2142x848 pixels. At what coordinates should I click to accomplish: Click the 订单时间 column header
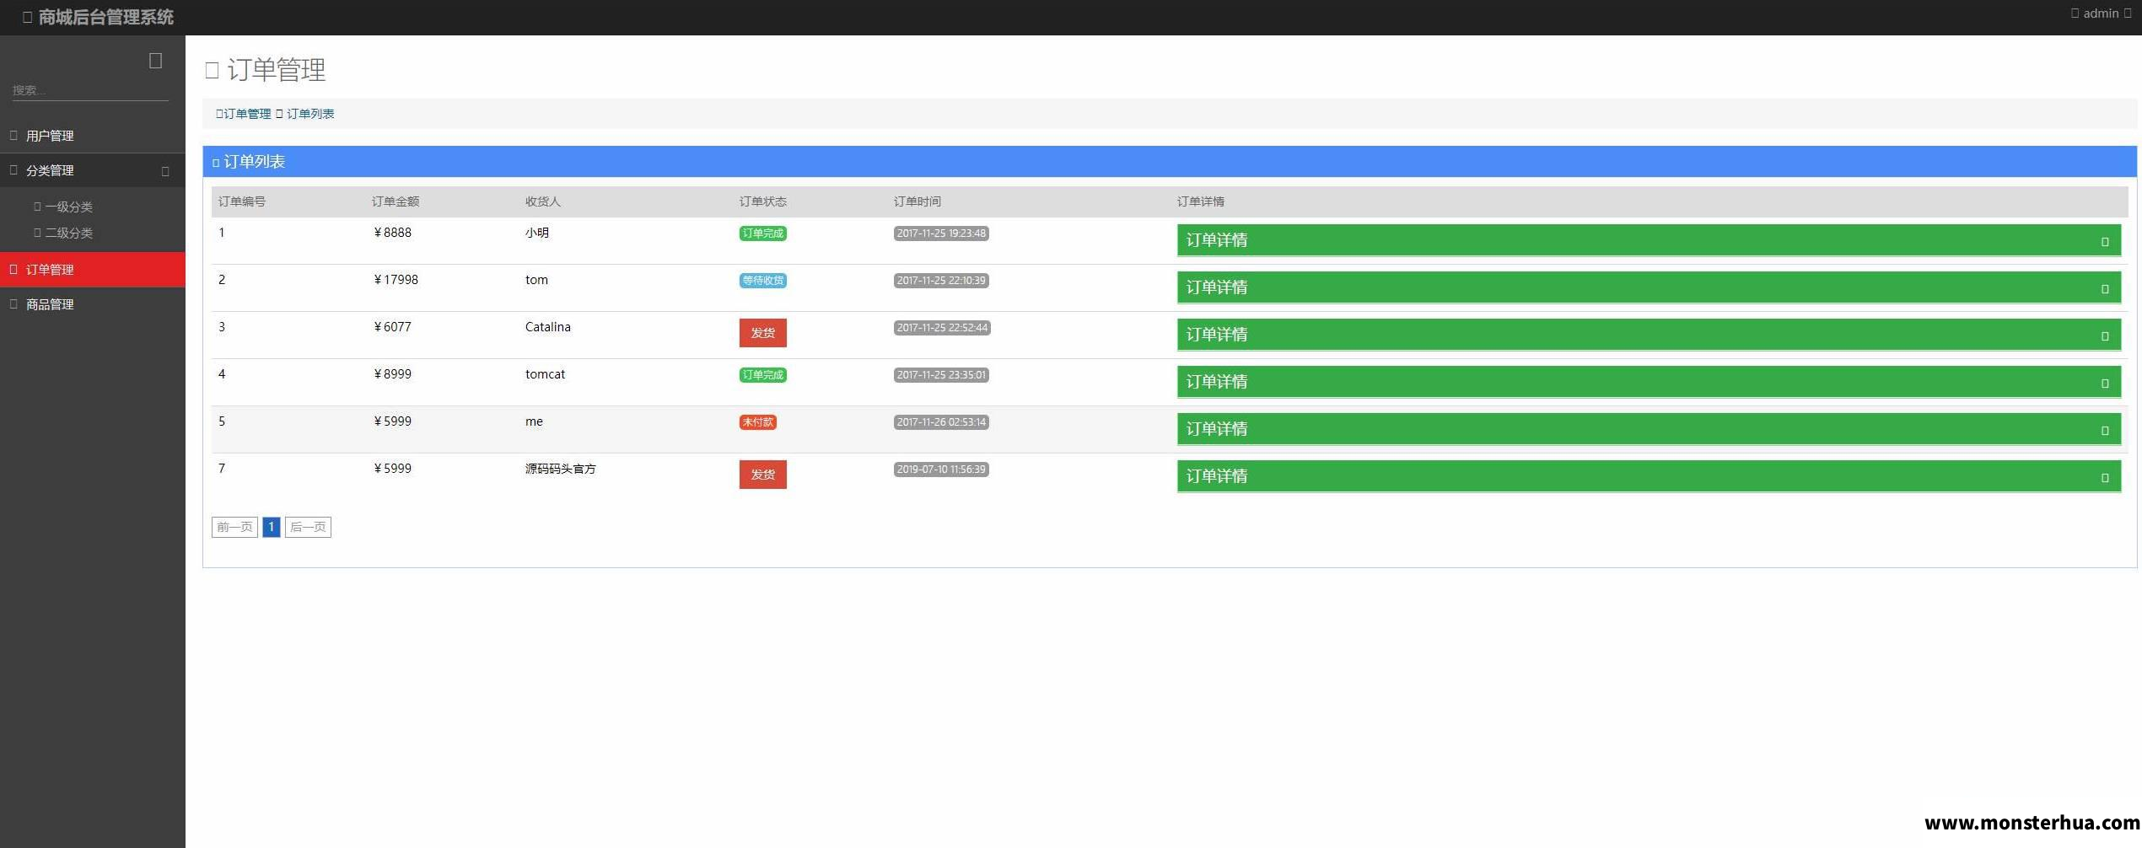[x=918, y=201]
